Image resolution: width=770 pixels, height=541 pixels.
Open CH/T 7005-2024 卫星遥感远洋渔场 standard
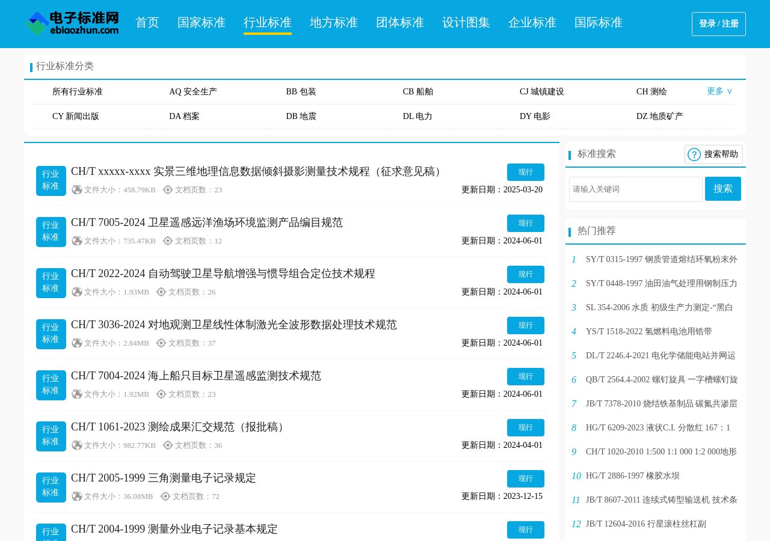coord(207,222)
